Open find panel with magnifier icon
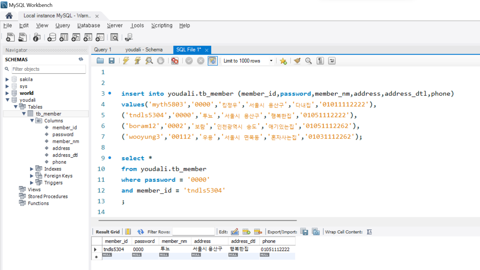The width and height of the screenshot is (480, 270). [x=309, y=61]
